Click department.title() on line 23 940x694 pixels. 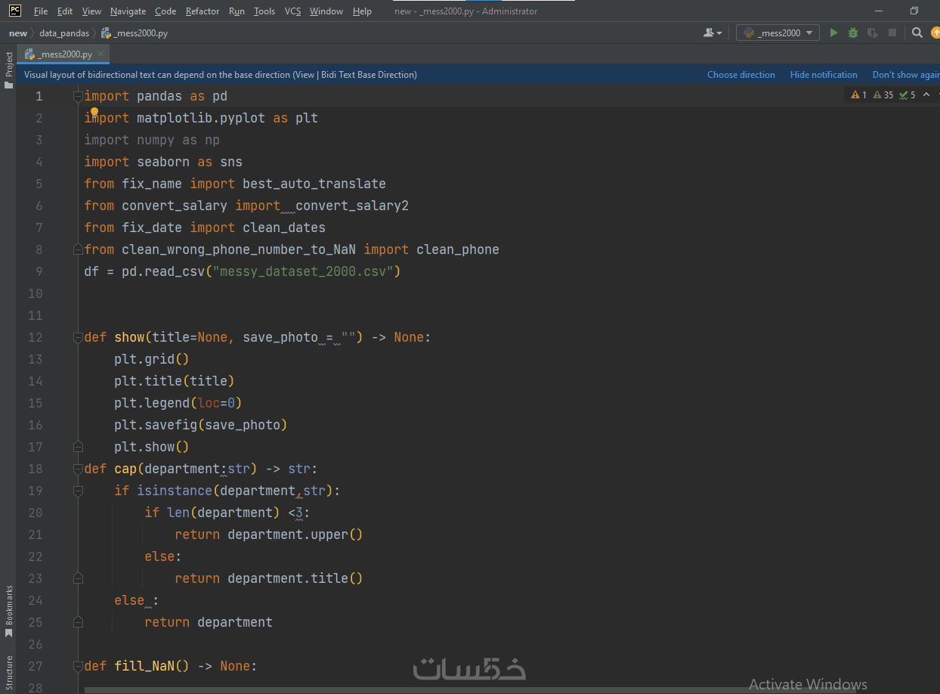coord(295,578)
